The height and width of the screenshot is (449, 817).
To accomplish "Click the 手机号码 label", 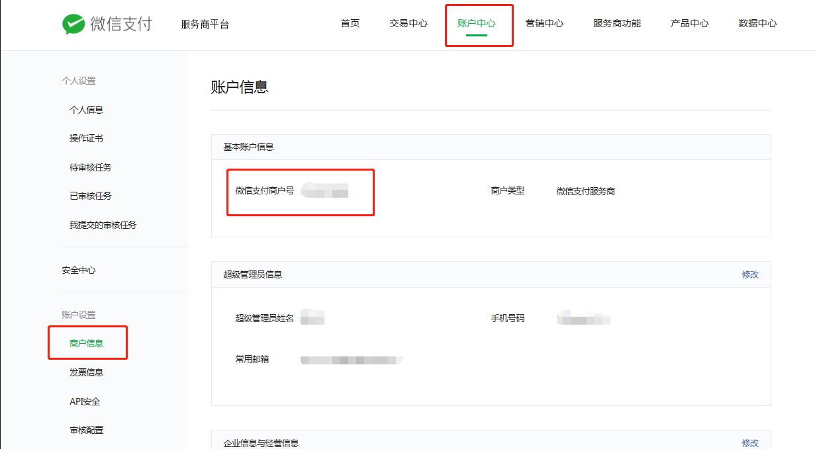I will pyautogui.click(x=508, y=318).
